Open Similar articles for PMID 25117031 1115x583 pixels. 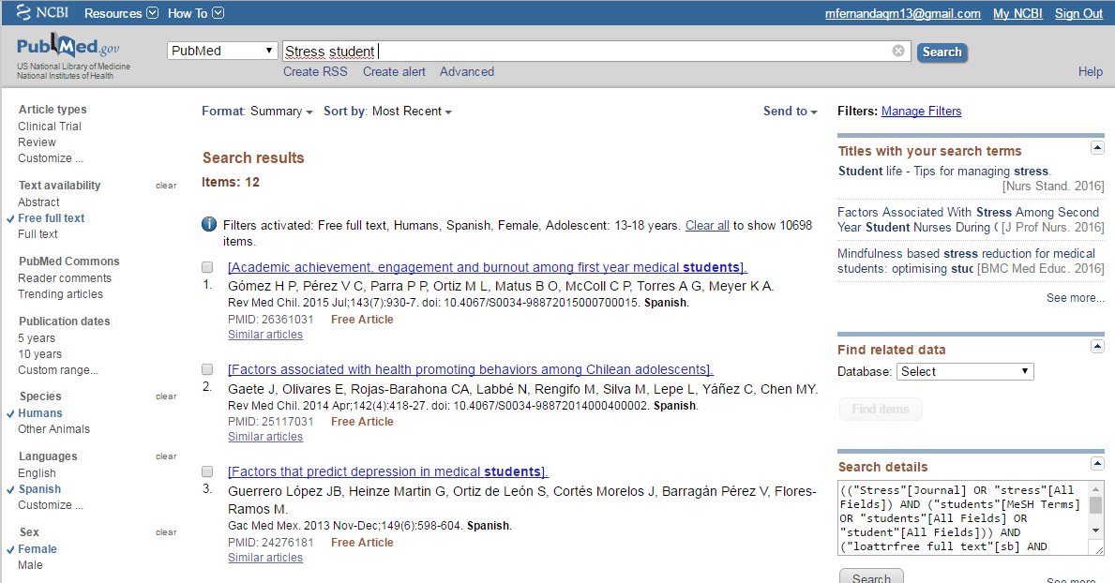point(265,437)
